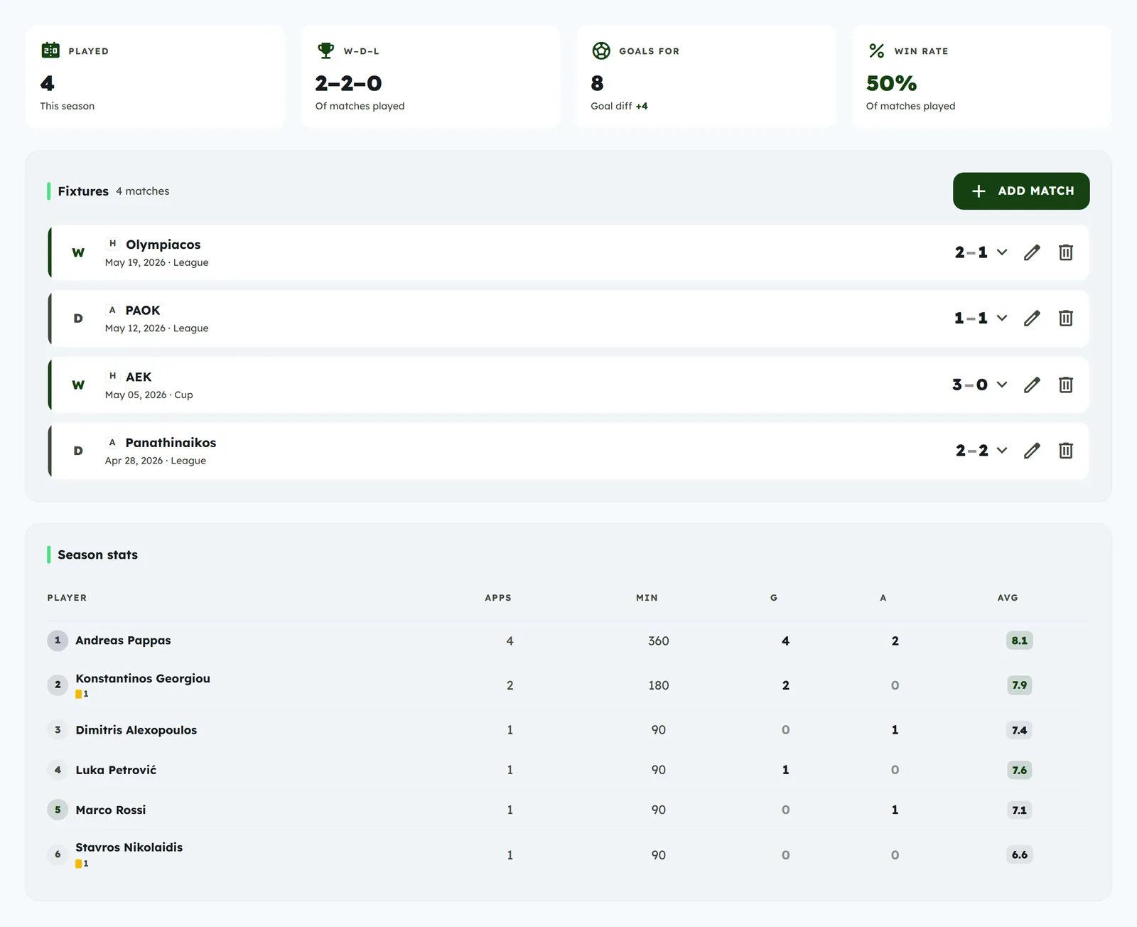Click the Season stats heading
1137x927 pixels.
point(98,554)
